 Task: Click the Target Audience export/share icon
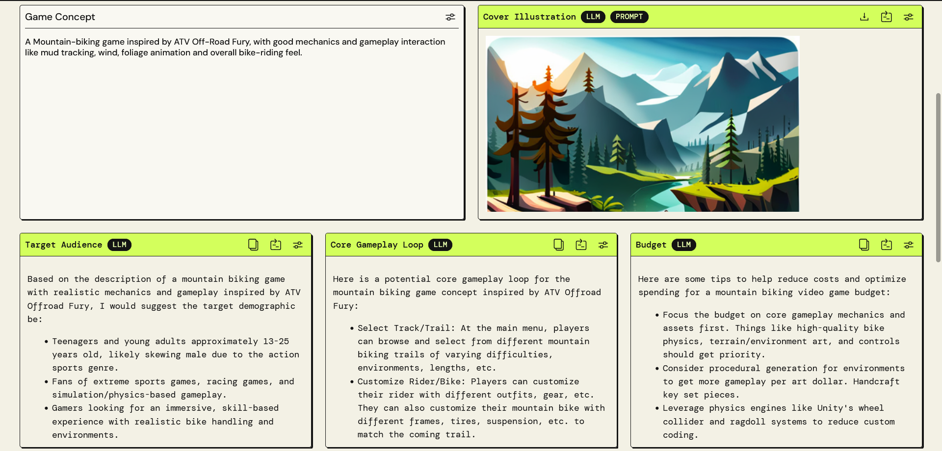(276, 245)
